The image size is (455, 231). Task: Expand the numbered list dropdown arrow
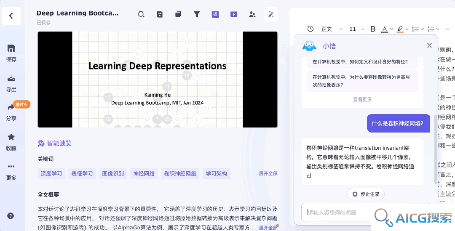pos(423,29)
